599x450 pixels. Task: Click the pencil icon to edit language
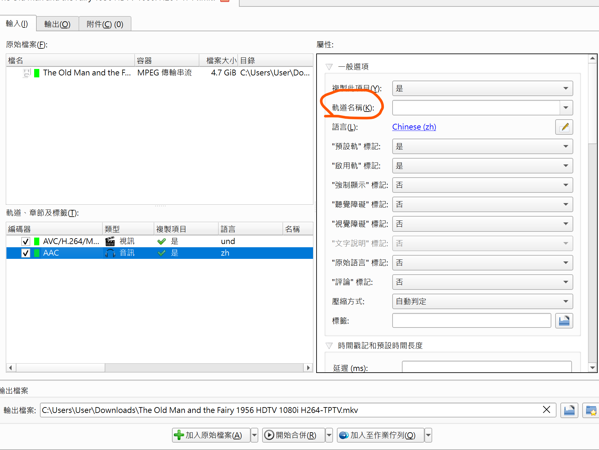click(x=564, y=127)
